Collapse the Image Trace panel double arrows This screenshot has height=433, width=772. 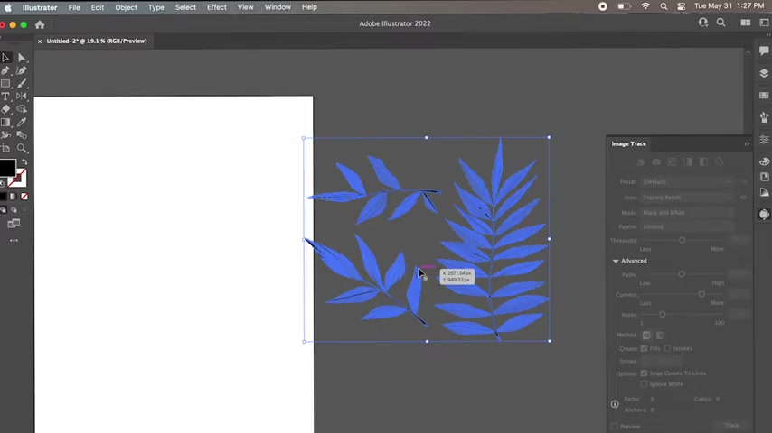(747, 144)
